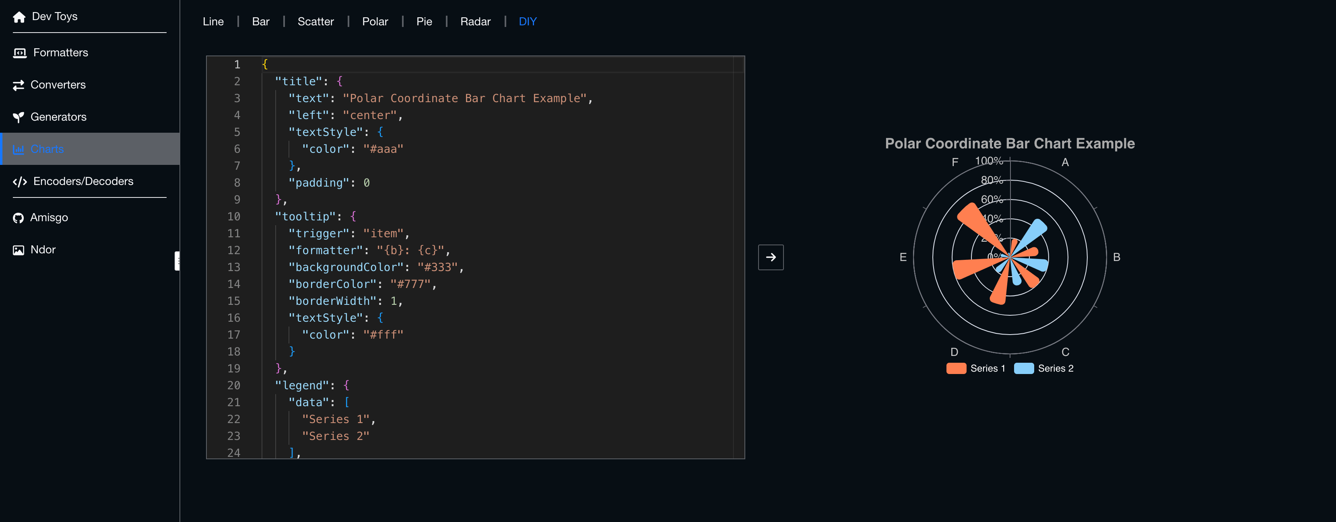
Task: Collapse the sidebar using the divider handle
Action: [x=177, y=261]
